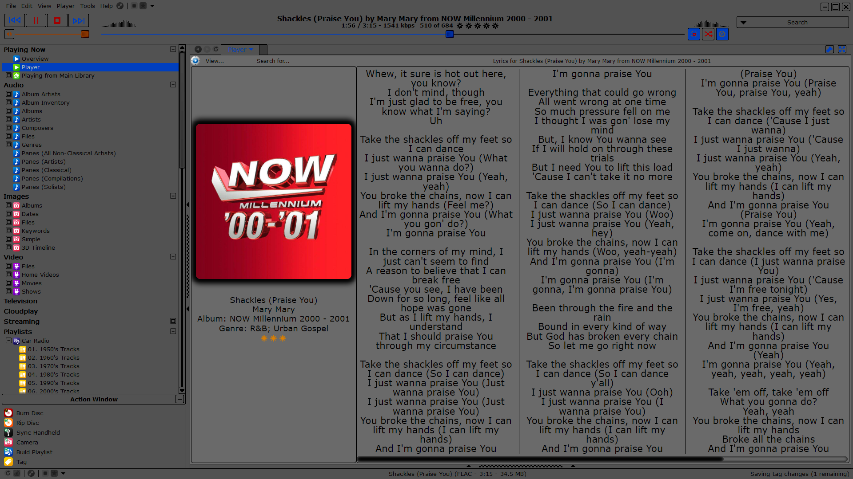Skip to the next track
The height and width of the screenshot is (479, 853).
(x=79, y=20)
